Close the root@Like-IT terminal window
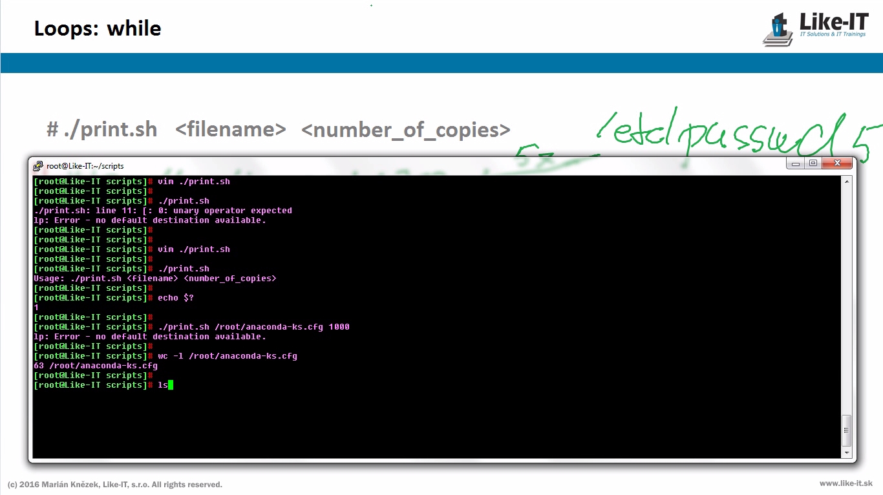The width and height of the screenshot is (883, 495). [837, 163]
